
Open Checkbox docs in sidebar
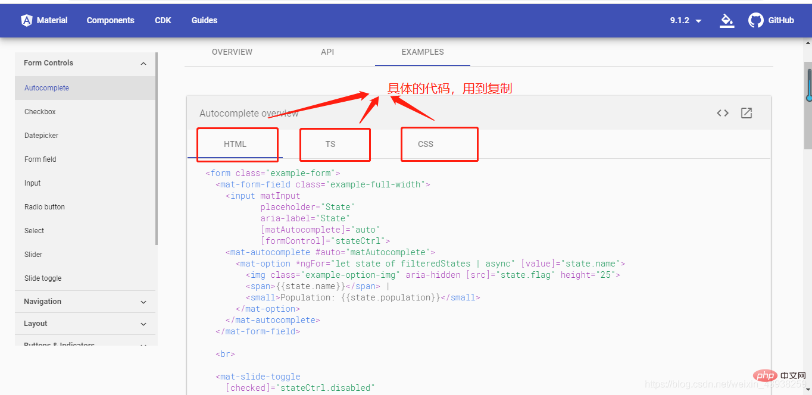pyautogui.click(x=85, y=112)
